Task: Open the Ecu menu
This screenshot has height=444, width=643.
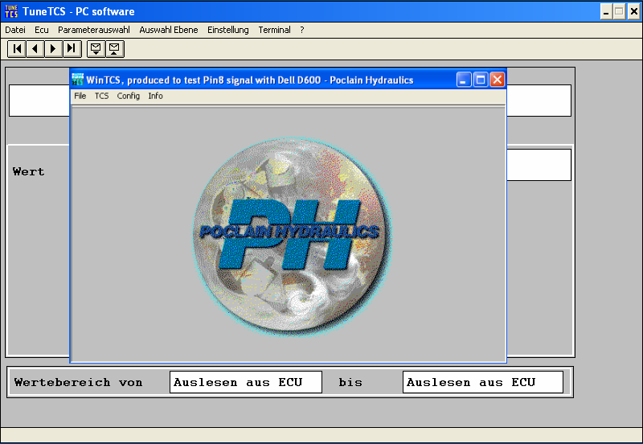Action: pos(42,30)
